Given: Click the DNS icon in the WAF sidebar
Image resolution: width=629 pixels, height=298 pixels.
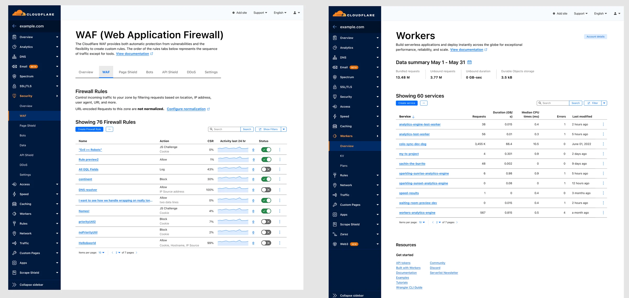Looking at the screenshot, I should [14, 57].
